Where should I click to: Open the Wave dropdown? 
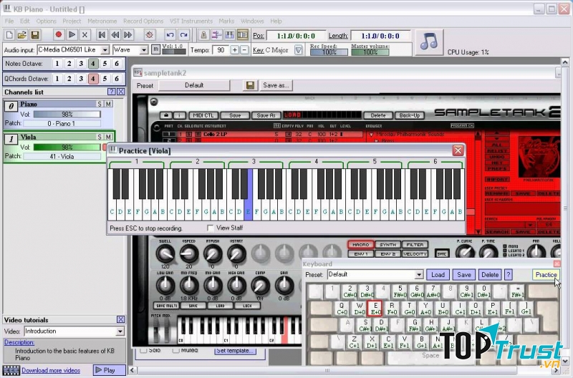pyautogui.click(x=144, y=49)
